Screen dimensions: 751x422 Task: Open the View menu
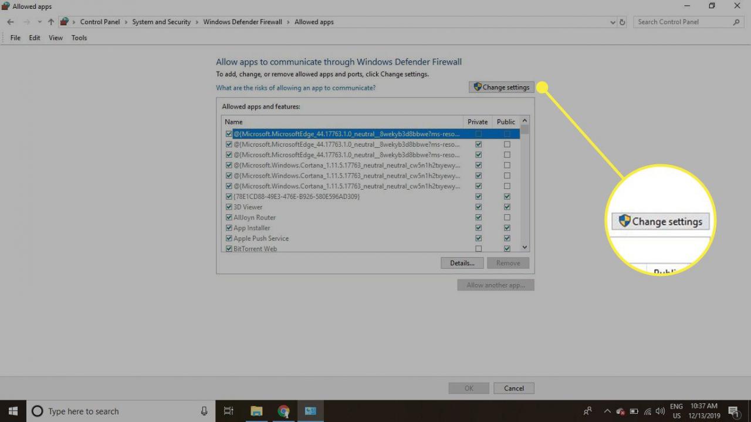point(56,38)
